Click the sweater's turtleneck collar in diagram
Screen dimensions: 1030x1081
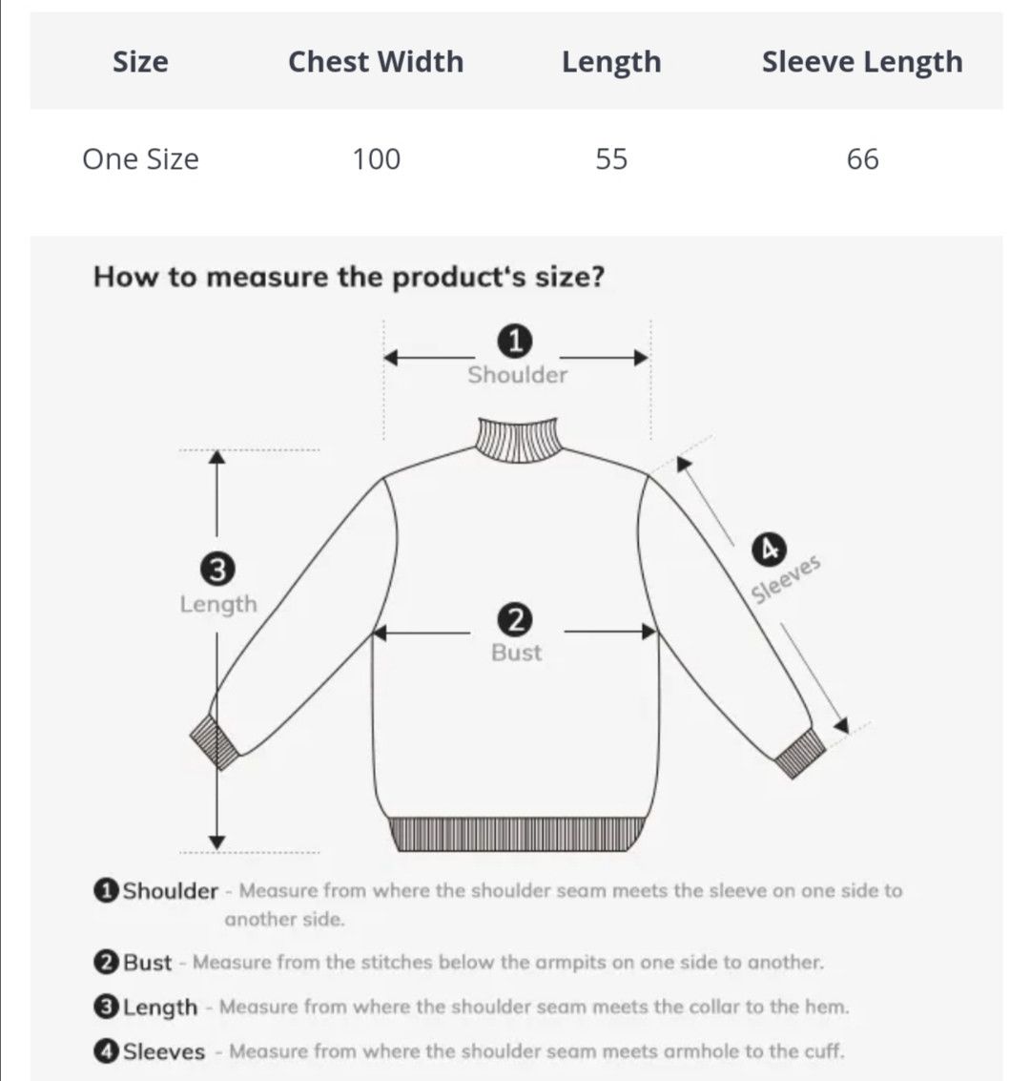click(x=518, y=439)
